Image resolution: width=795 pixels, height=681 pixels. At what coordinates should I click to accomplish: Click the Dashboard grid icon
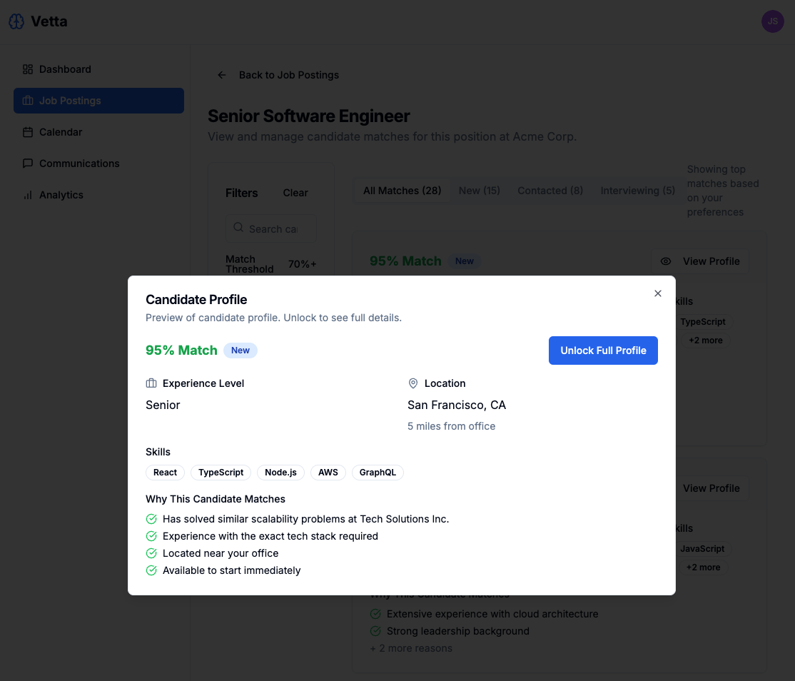click(x=28, y=69)
